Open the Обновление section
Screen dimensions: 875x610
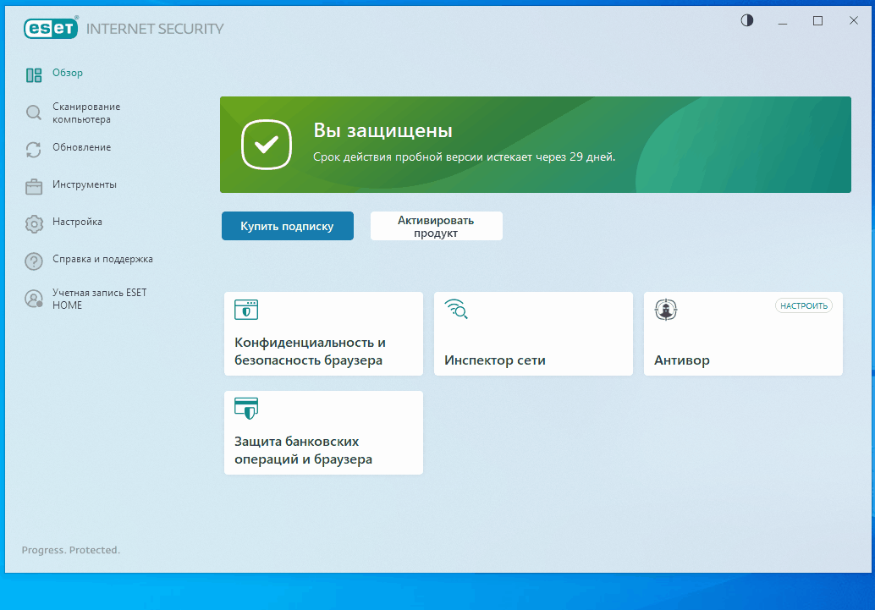pyautogui.click(x=81, y=147)
